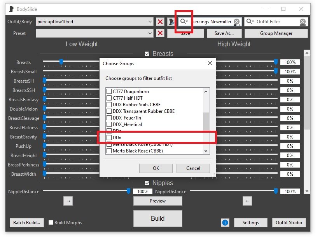Open the group filter search magnifier menu
This screenshot has height=244, width=320.
pos(184,21)
